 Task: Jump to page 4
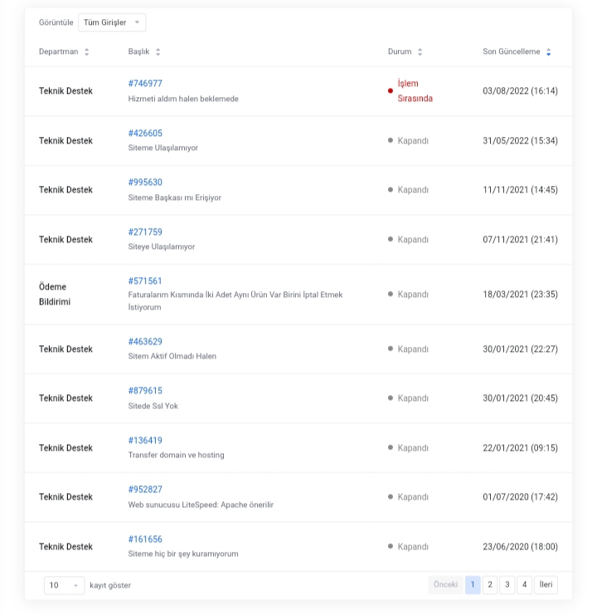[524, 585]
